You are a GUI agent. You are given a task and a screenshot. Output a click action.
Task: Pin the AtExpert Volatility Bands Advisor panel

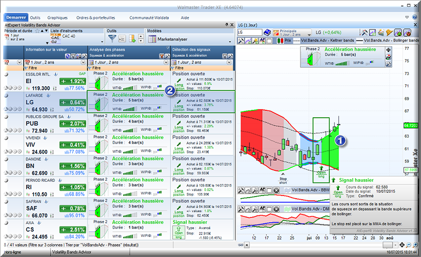(x=227, y=25)
